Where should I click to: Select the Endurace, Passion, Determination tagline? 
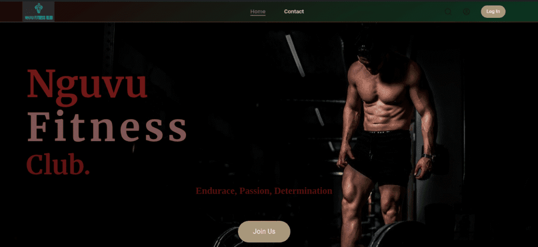(264, 191)
